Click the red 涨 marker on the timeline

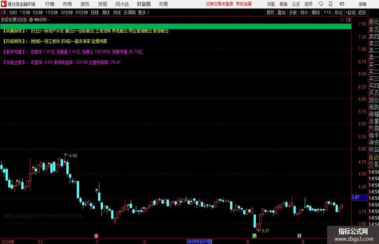click(96, 236)
